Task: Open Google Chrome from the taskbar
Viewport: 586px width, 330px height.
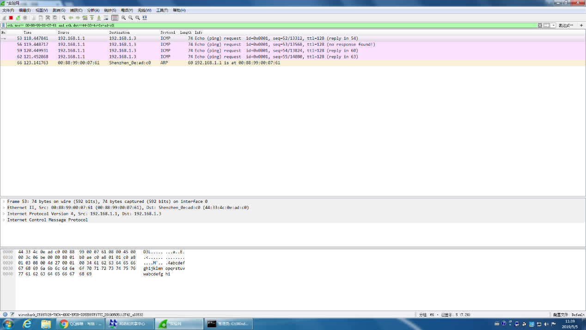Action: tap(65, 324)
